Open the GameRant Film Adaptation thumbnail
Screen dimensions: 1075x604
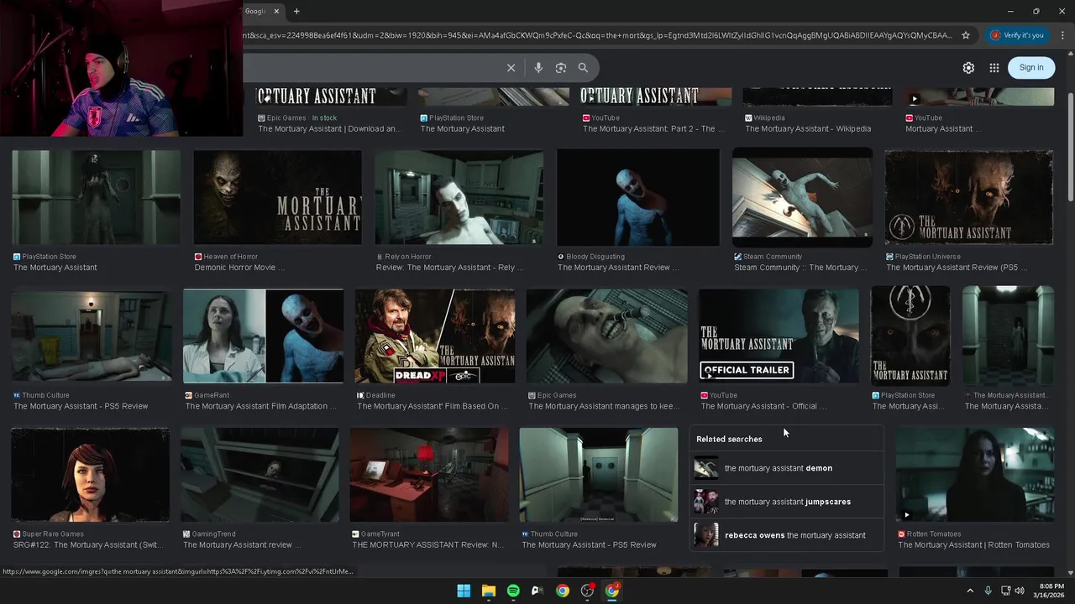(x=263, y=336)
